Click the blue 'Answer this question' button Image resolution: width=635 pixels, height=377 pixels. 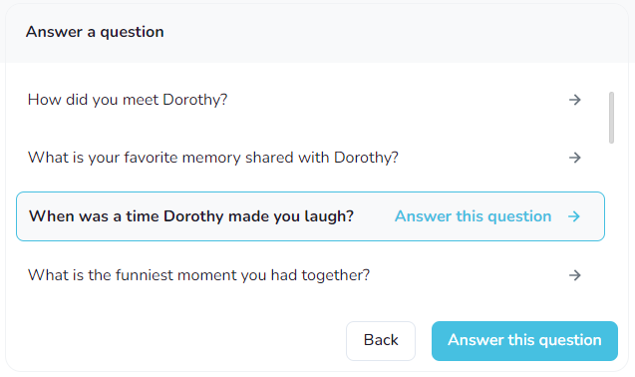[x=524, y=341]
